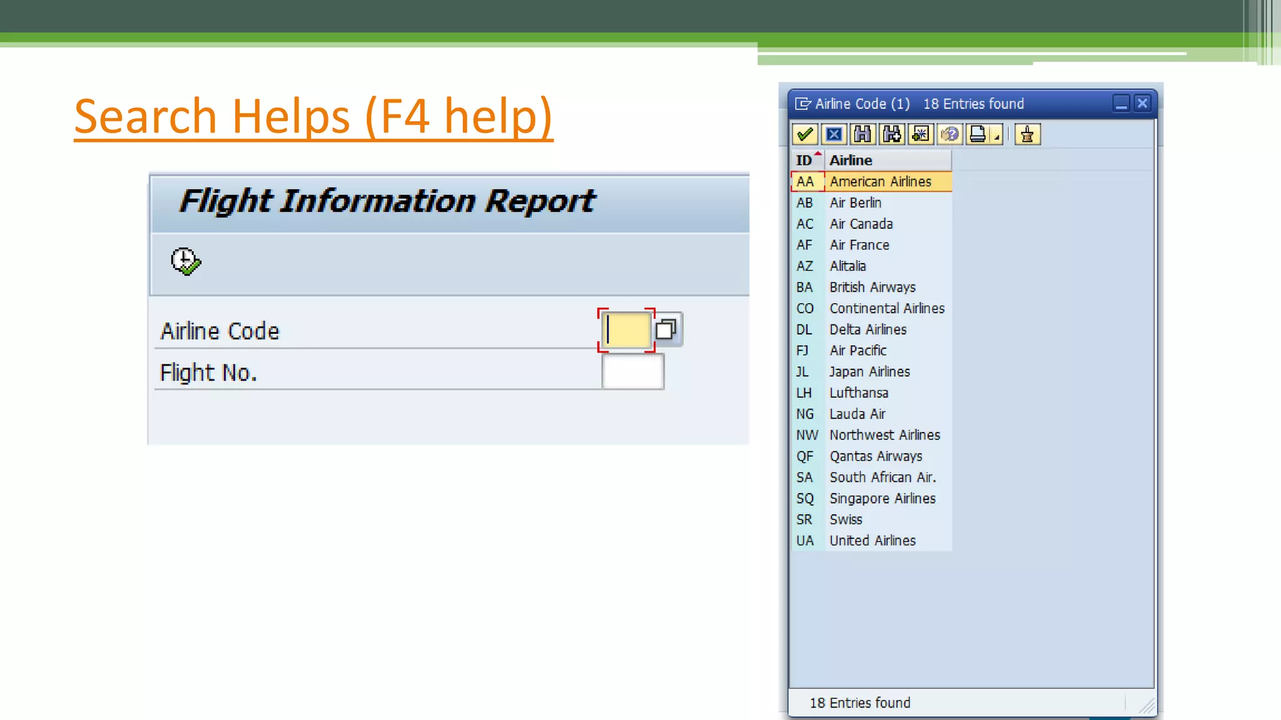The height and width of the screenshot is (720, 1281).
Task: Select the Singapore Airlines entry
Action: point(871,498)
